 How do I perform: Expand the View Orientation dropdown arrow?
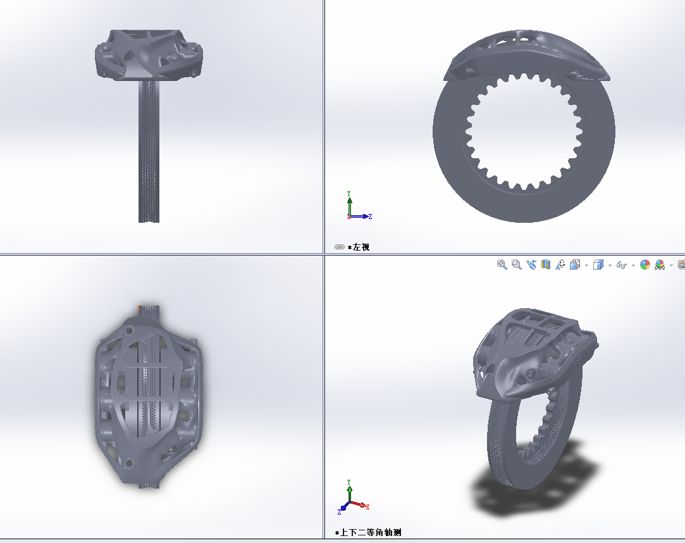pyautogui.click(x=586, y=265)
